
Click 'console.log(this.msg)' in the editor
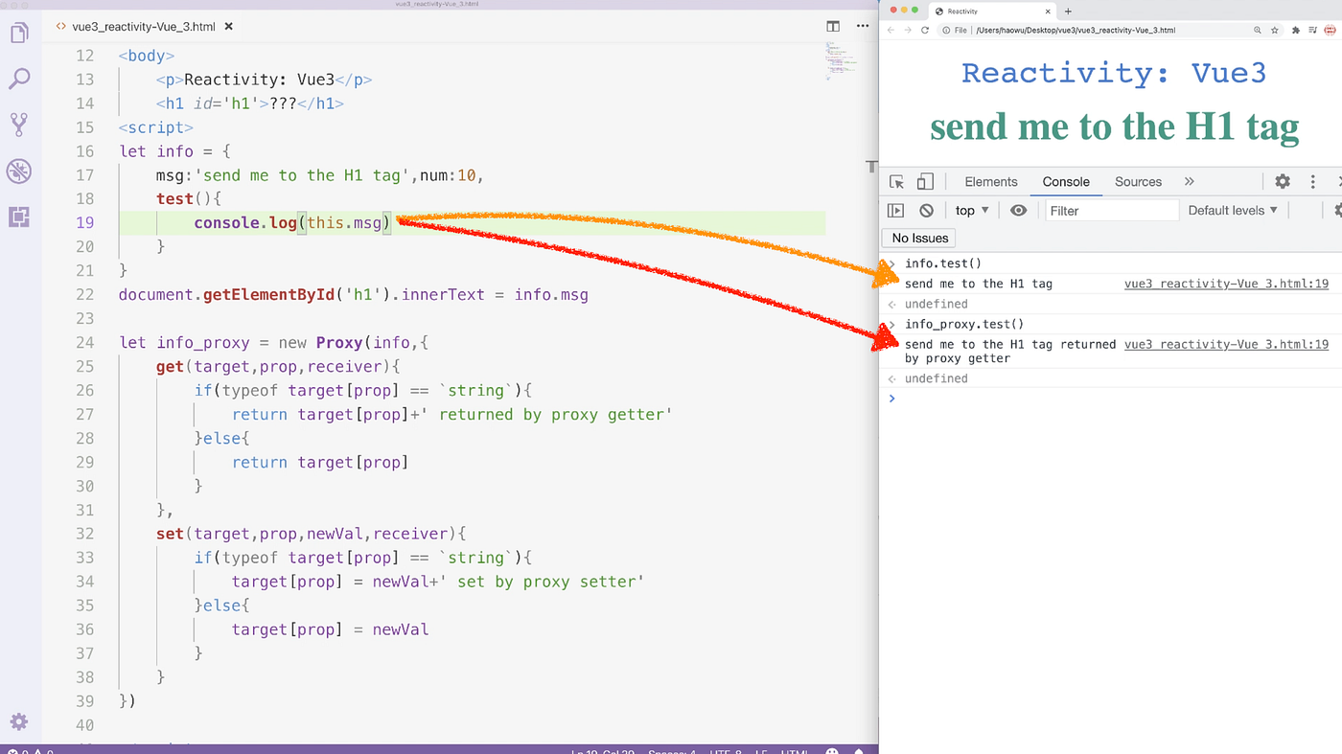(293, 222)
